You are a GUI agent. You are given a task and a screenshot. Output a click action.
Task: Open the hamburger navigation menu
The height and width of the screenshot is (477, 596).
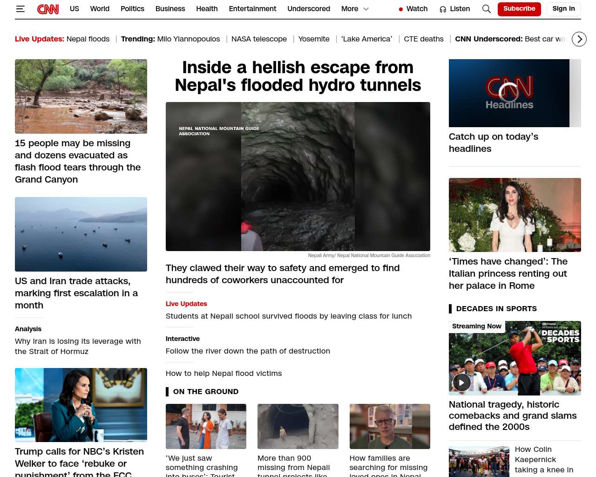20,9
